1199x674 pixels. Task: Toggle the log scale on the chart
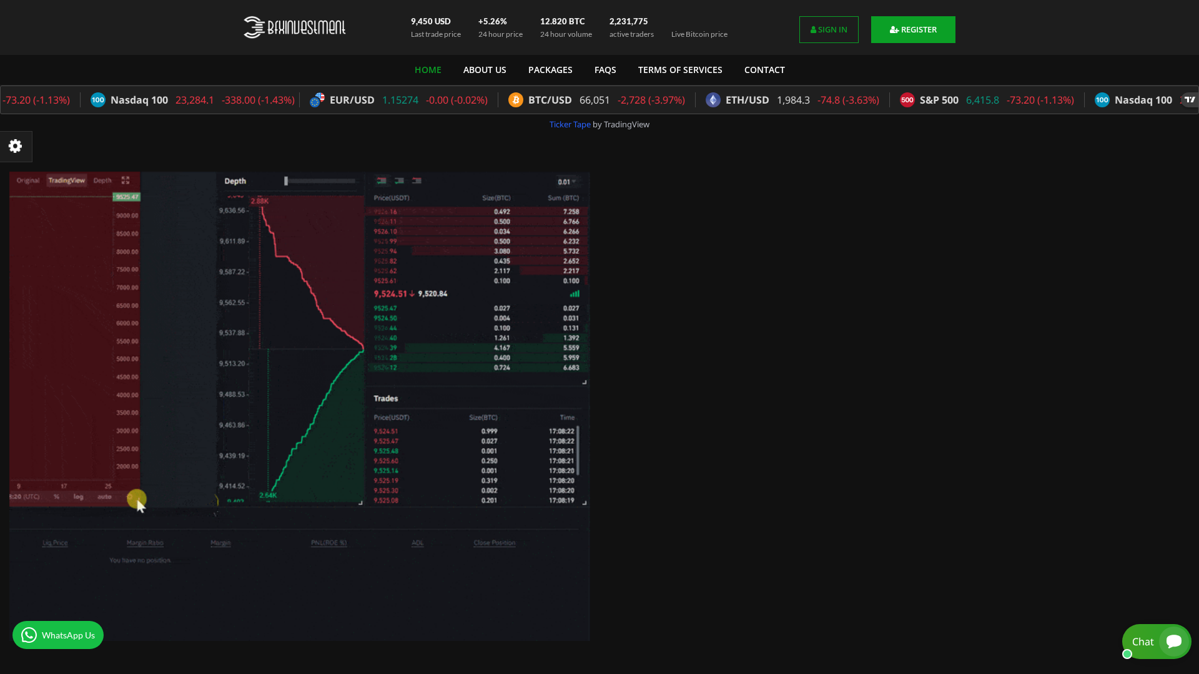click(x=78, y=497)
